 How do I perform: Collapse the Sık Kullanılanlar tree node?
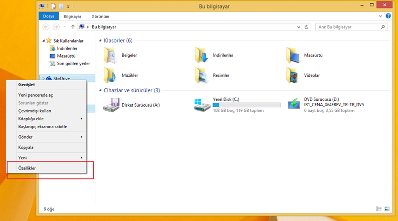tap(44, 41)
